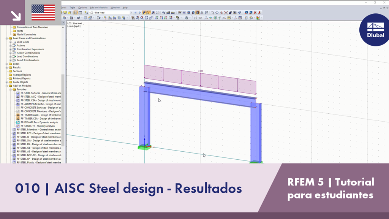Image resolution: width=389 pixels, height=219 pixels.
Task: Select the RF-STEEL SP module
Action: point(39,159)
